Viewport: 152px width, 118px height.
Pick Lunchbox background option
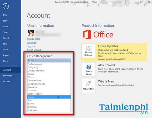coord(49,90)
